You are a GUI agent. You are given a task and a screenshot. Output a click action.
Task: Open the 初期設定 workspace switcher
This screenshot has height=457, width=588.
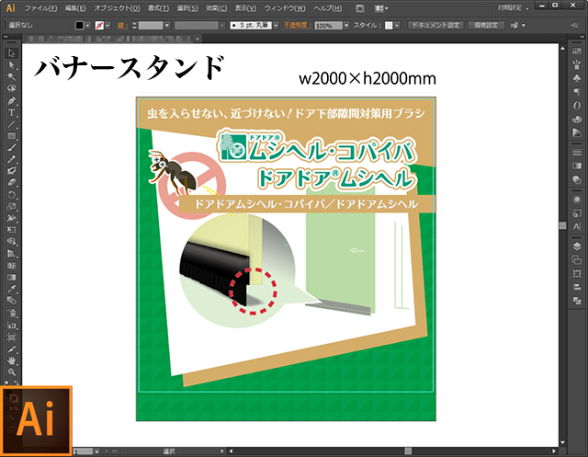(x=513, y=8)
